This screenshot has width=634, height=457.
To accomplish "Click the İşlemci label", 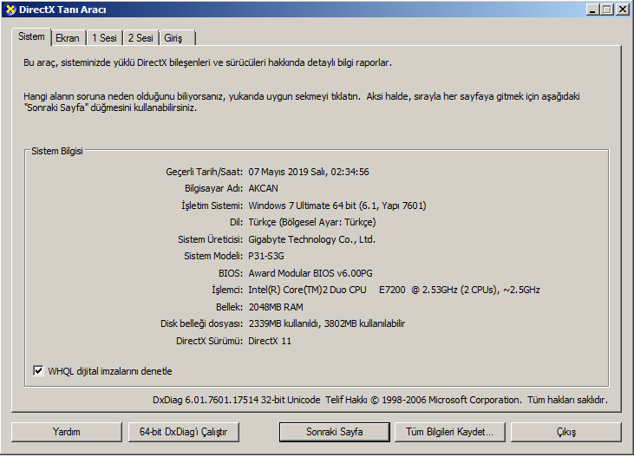I will click(x=227, y=290).
